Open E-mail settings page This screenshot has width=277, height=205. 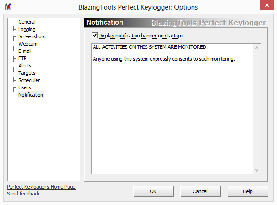pos(26,51)
